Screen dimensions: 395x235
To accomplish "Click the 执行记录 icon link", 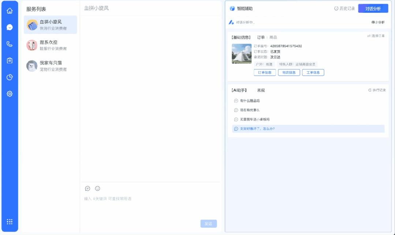I will 370,90.
